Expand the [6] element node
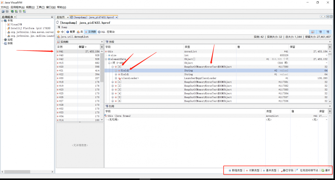Screen dimensions: 335x180 tap(113, 101)
